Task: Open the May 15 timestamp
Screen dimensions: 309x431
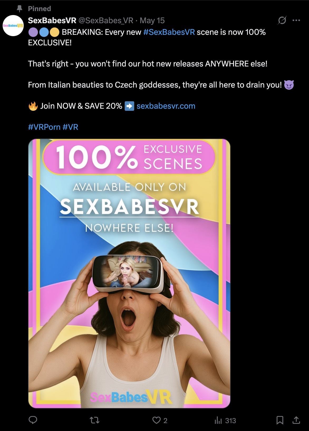Action: coord(152,21)
